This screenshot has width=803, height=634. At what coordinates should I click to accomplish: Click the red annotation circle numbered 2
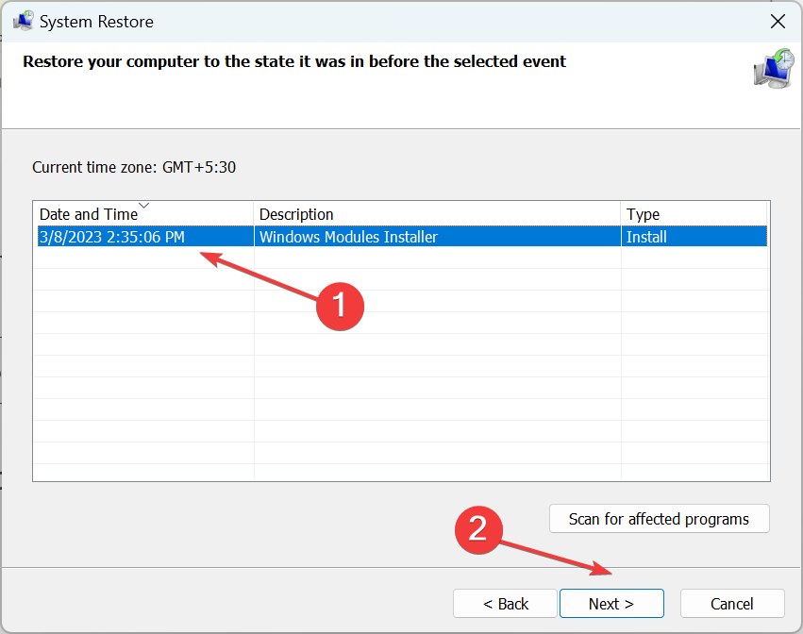point(478,529)
